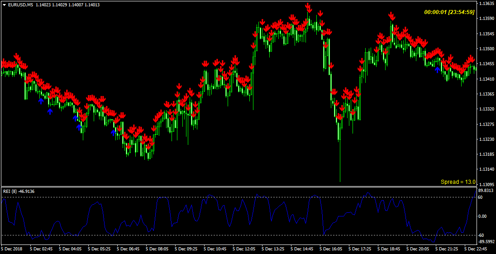
Task: Select the 5 Dec 08:05 time label
Action: (x=157, y=249)
